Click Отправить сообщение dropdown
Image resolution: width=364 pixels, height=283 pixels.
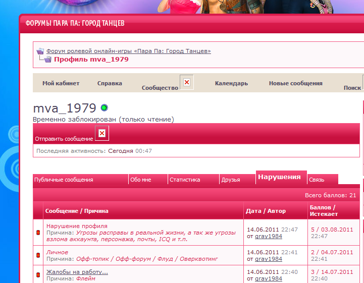coord(64,139)
